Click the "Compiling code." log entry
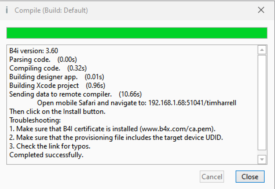This screenshot has height=189, width=275. click(x=35, y=68)
